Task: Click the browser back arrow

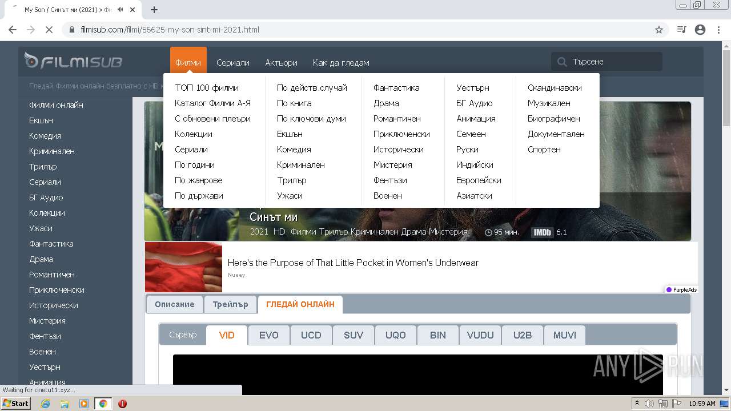Action: [13, 30]
